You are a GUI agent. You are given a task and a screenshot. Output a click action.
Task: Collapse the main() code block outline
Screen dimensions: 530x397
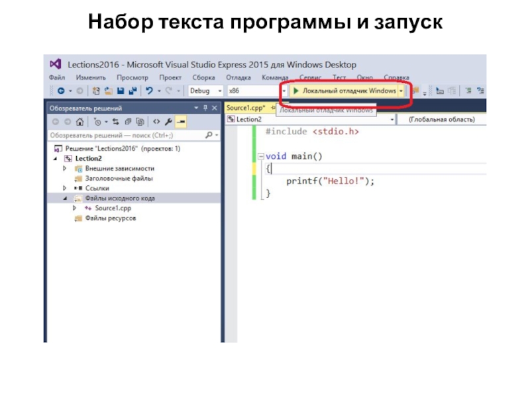click(260, 157)
